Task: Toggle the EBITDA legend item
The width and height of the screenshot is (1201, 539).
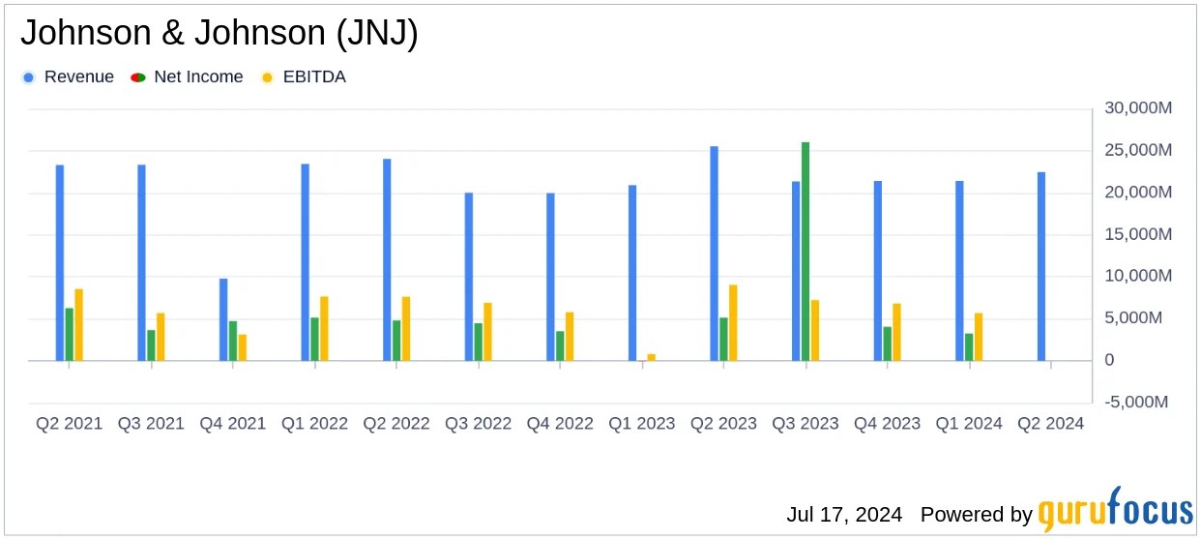Action: click(x=304, y=76)
